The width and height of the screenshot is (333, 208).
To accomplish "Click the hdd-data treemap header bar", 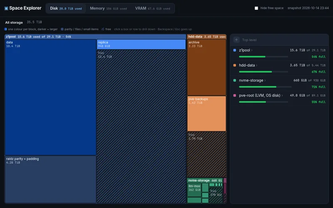I will point(206,37).
